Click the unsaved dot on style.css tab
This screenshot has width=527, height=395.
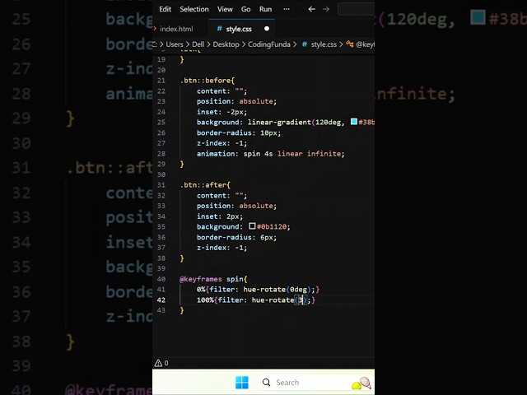267,29
